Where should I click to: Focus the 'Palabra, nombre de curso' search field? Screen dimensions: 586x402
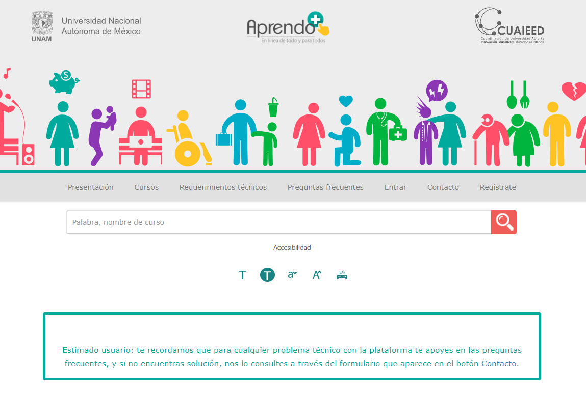coord(278,222)
